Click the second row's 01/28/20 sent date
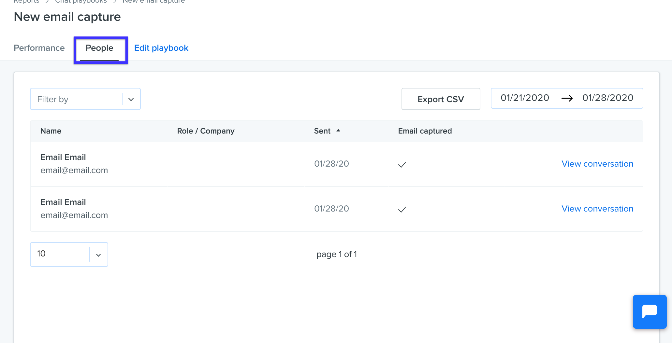Screen dimensions: 672x343 click(331, 209)
